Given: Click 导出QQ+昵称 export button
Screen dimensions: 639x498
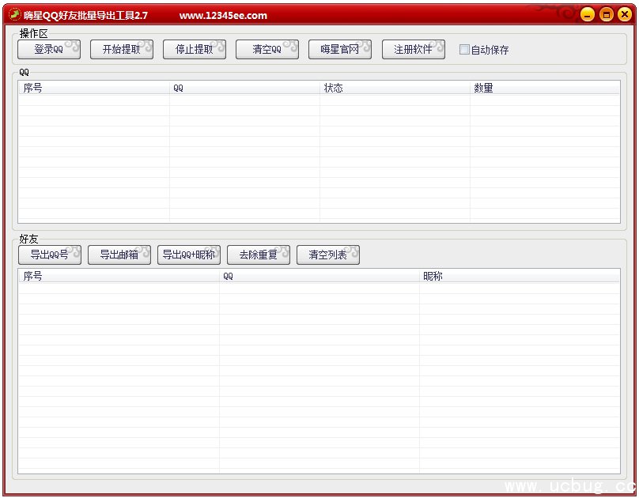Looking at the screenshot, I should 188,255.
